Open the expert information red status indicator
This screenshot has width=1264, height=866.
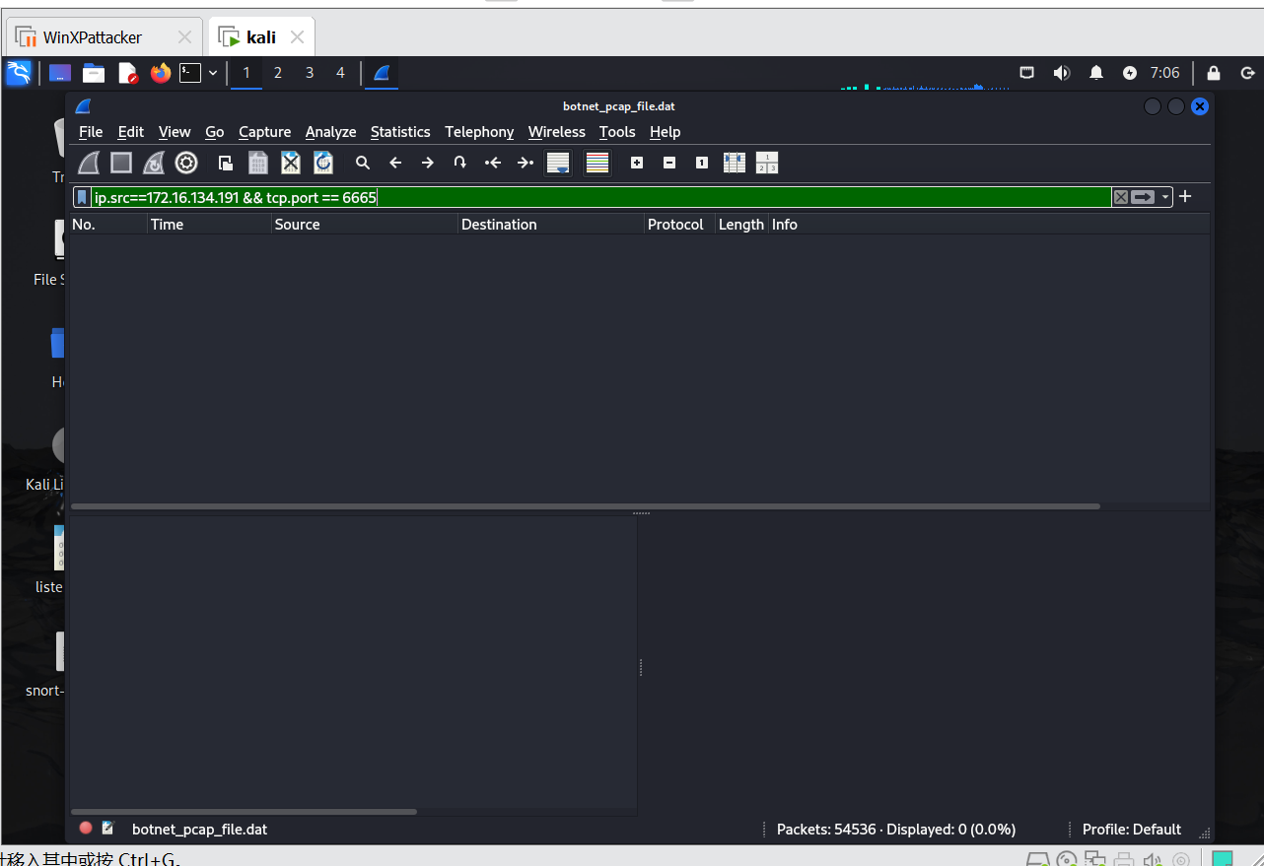(x=86, y=829)
